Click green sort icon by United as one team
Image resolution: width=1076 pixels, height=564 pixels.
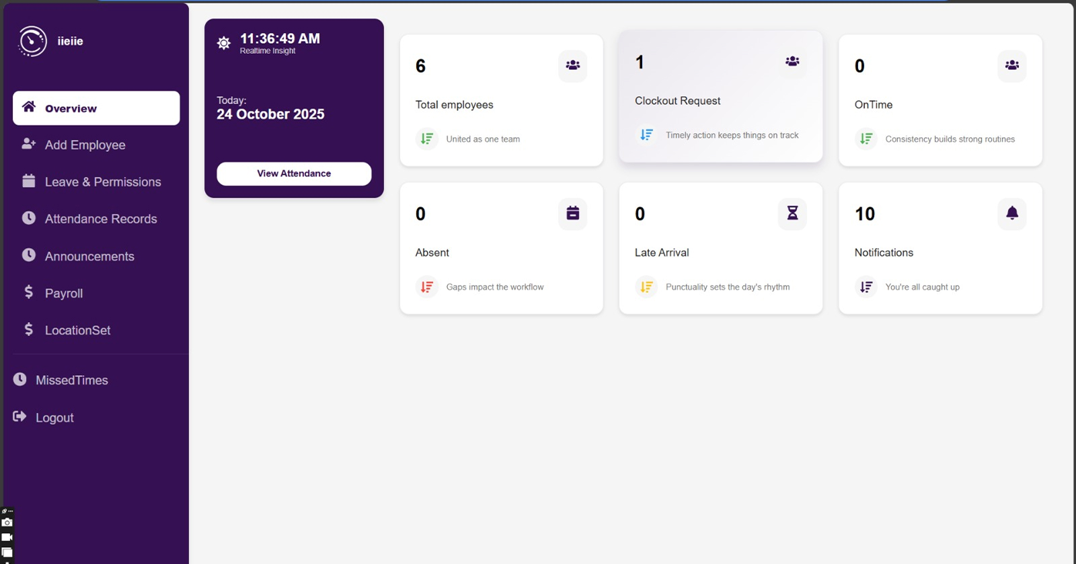[427, 138]
